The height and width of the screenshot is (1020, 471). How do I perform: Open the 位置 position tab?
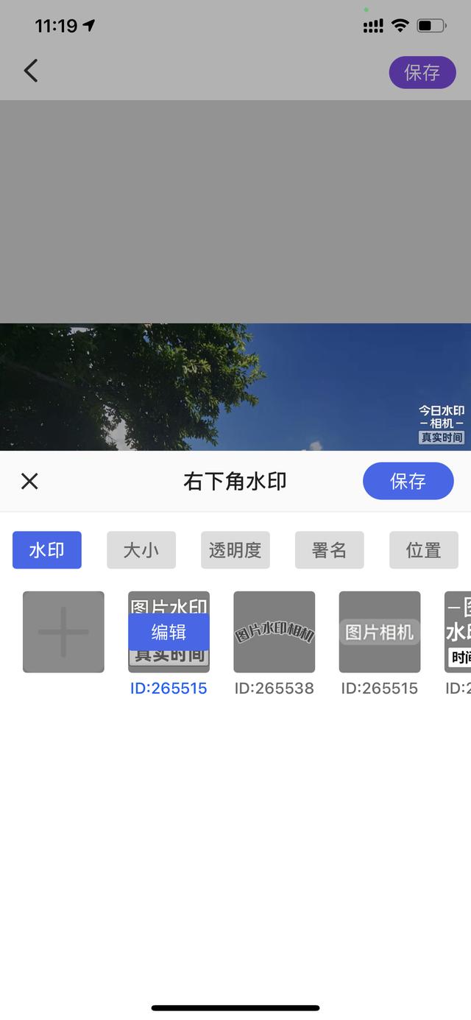tap(423, 550)
